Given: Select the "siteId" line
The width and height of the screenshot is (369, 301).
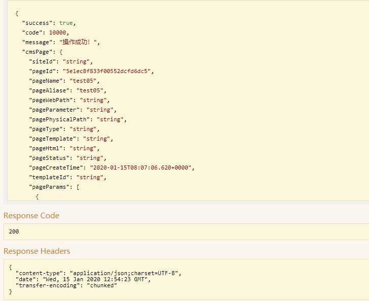Looking at the screenshot, I should point(61,61).
